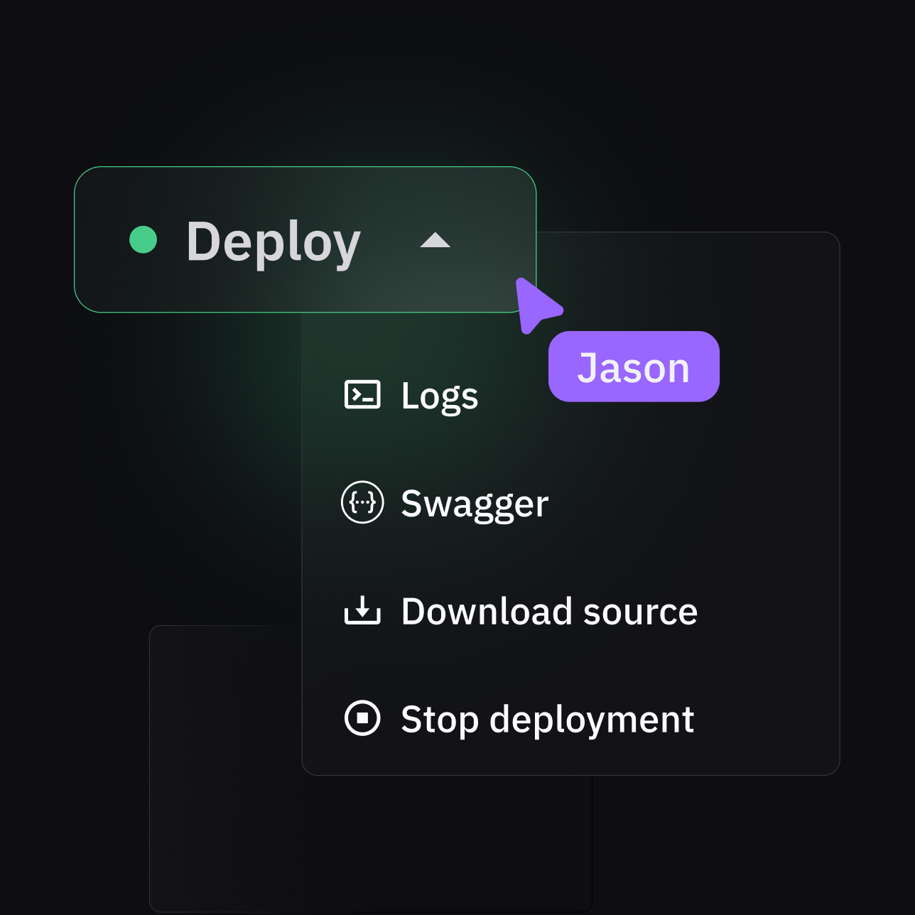This screenshot has height=915, width=915.
Task: Click the purple Jason name tag
Action: tap(634, 367)
